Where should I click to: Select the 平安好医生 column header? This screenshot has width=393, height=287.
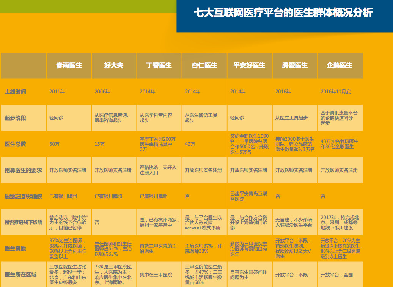[250, 66]
